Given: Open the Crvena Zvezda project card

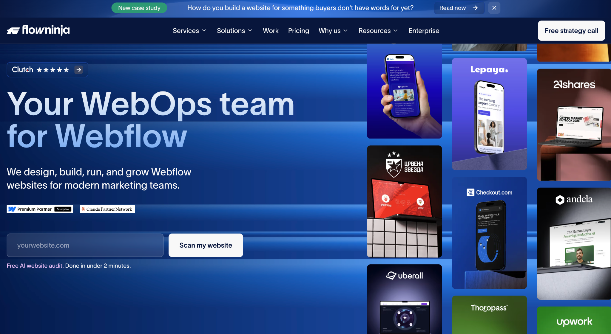Looking at the screenshot, I should pos(404,201).
